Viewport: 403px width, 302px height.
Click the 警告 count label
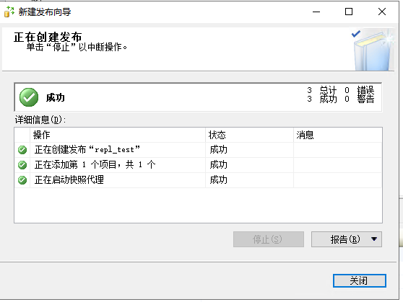365,99
